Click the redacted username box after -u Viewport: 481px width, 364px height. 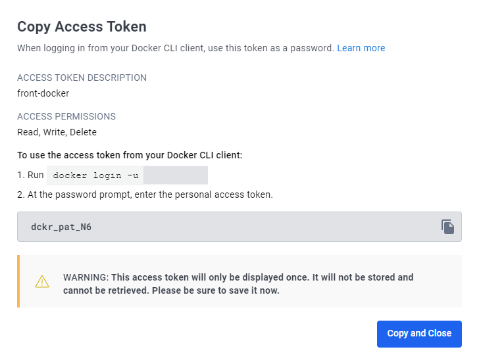176,175
